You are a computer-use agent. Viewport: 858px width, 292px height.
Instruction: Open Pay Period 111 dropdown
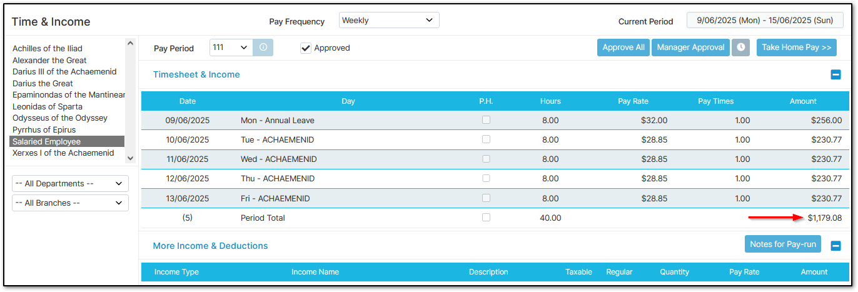(231, 48)
